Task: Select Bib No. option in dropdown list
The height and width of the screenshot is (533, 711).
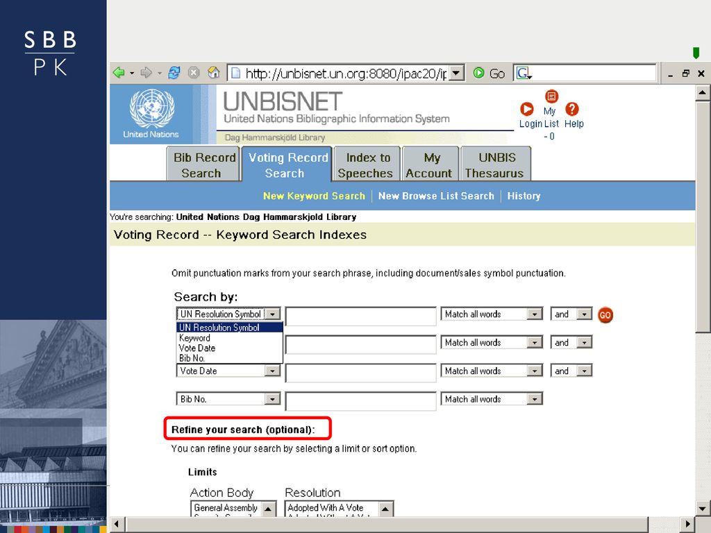Action: [x=229, y=358]
